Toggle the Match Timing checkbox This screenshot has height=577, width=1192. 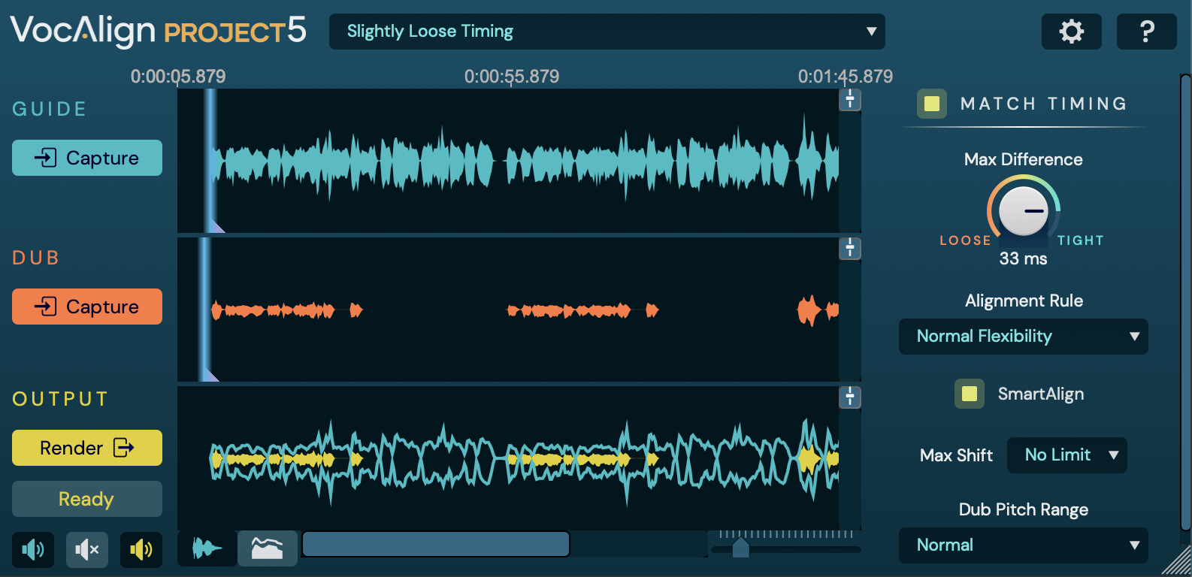pyautogui.click(x=932, y=104)
